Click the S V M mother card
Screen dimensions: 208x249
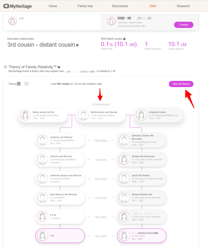point(60,216)
